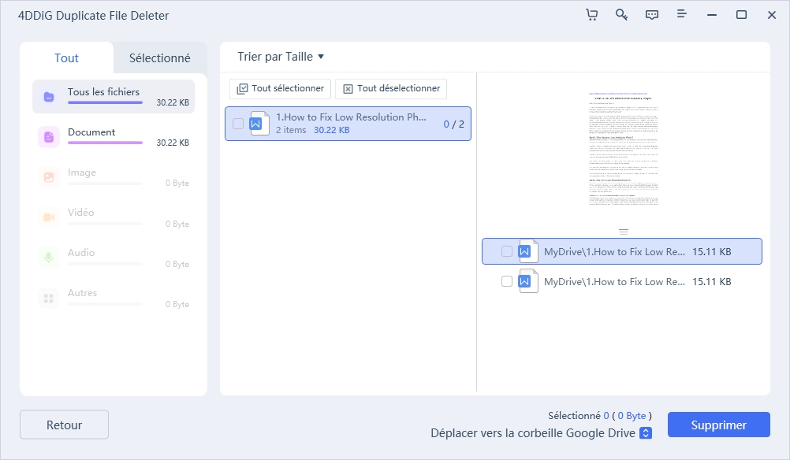This screenshot has width=790, height=460.
Task: Click the Tous les fichiers progress bar
Action: [106, 102]
